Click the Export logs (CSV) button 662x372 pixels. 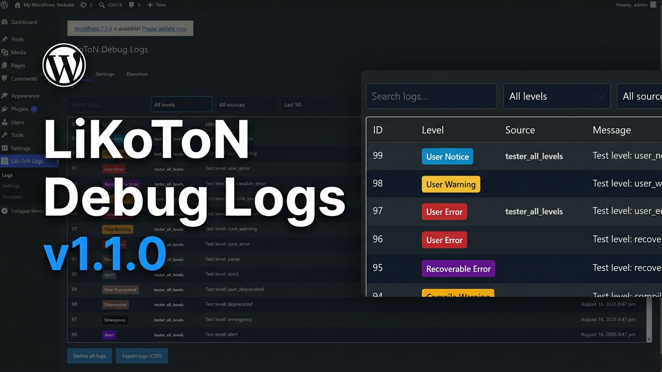click(x=142, y=356)
